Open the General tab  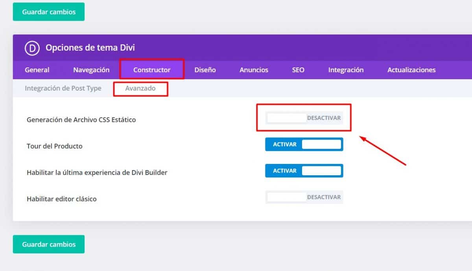tap(37, 70)
